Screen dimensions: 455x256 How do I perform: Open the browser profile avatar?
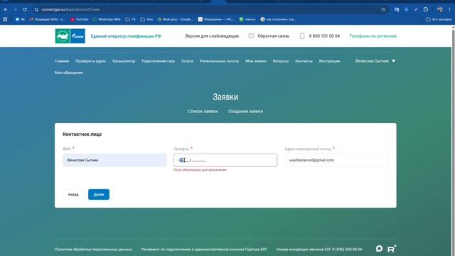click(x=440, y=9)
